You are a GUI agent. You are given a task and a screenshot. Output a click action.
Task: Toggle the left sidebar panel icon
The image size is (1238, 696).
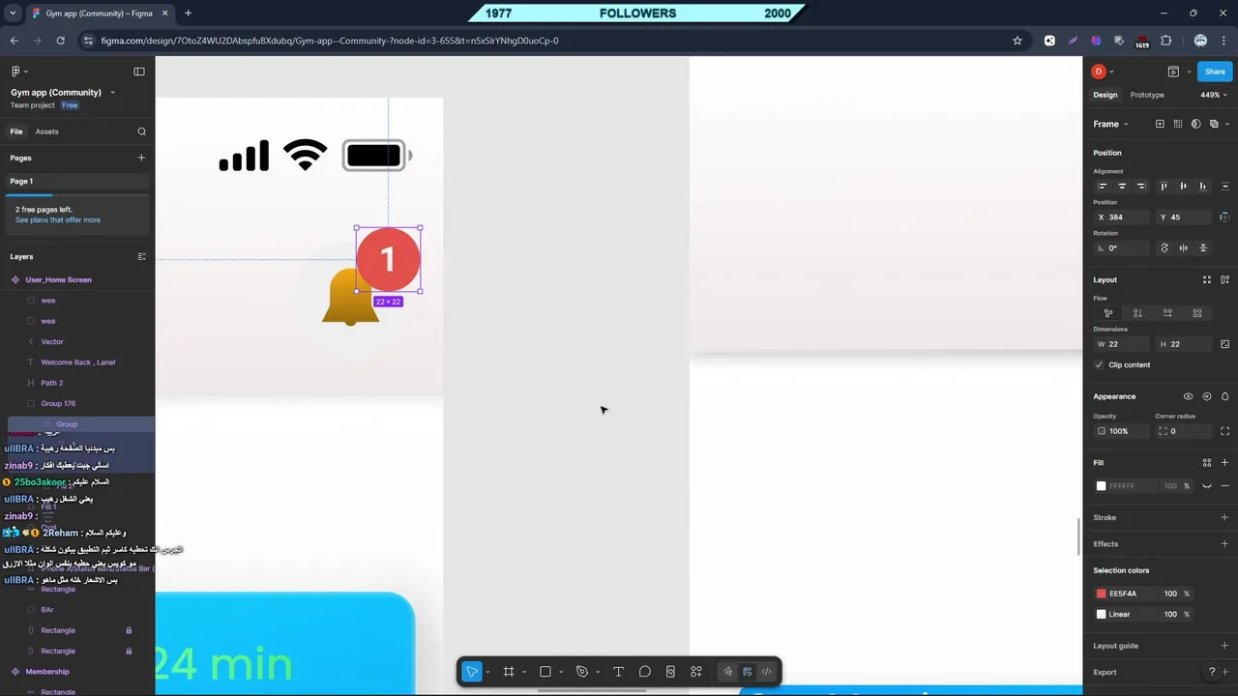[x=139, y=72]
